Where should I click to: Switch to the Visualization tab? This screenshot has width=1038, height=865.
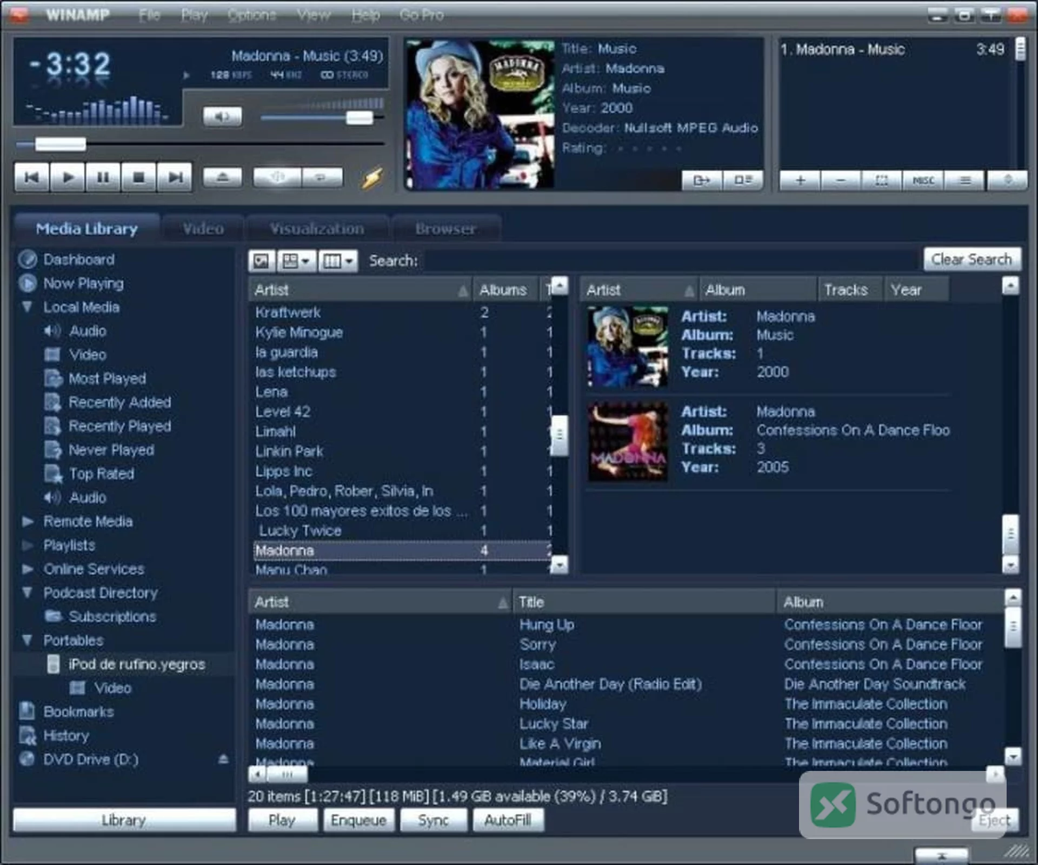(x=317, y=229)
